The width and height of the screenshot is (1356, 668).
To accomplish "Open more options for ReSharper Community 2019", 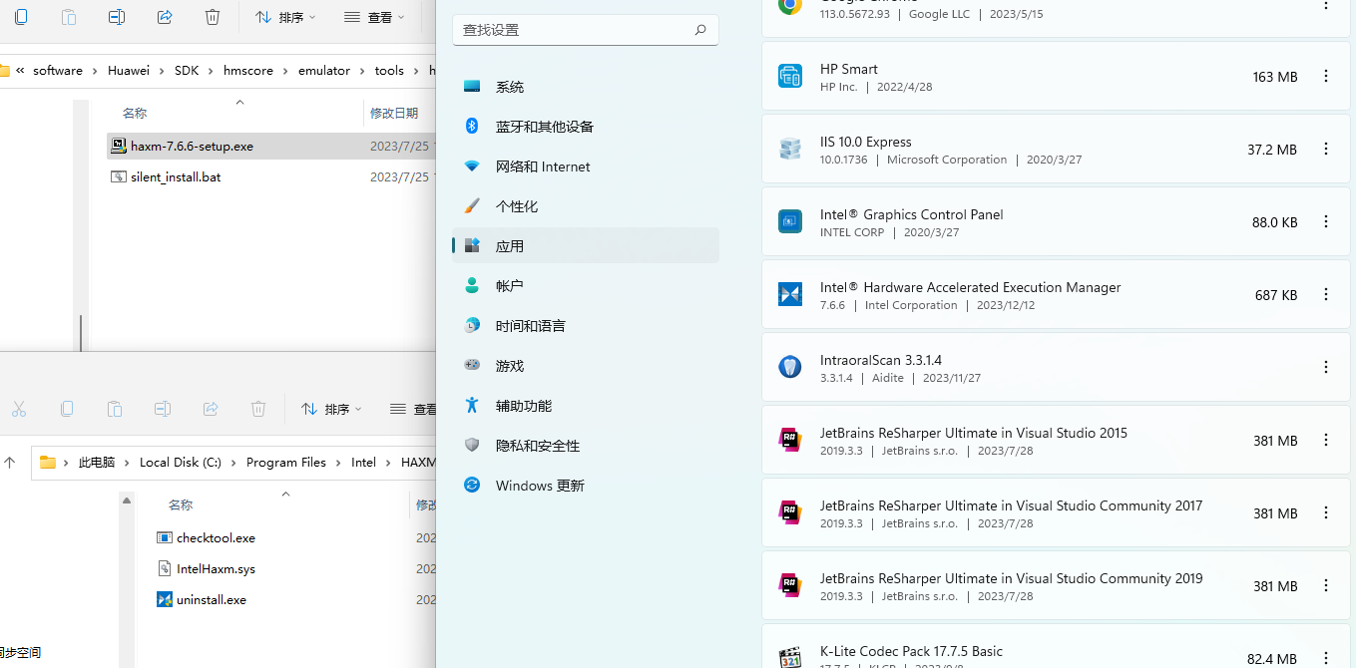I will [1326, 585].
